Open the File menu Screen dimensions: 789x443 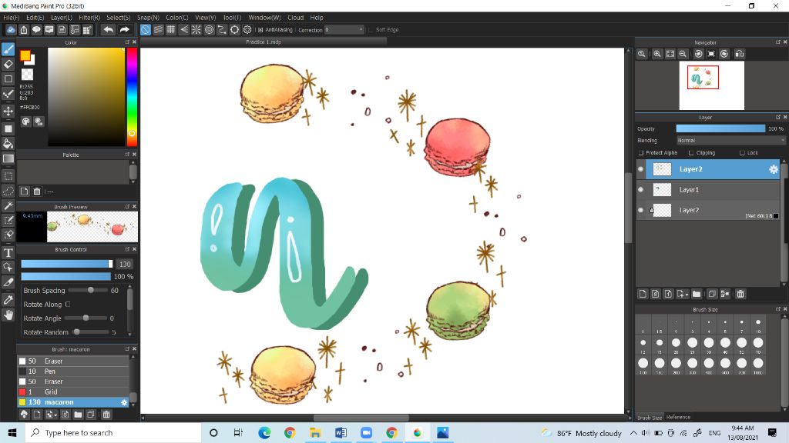11,18
